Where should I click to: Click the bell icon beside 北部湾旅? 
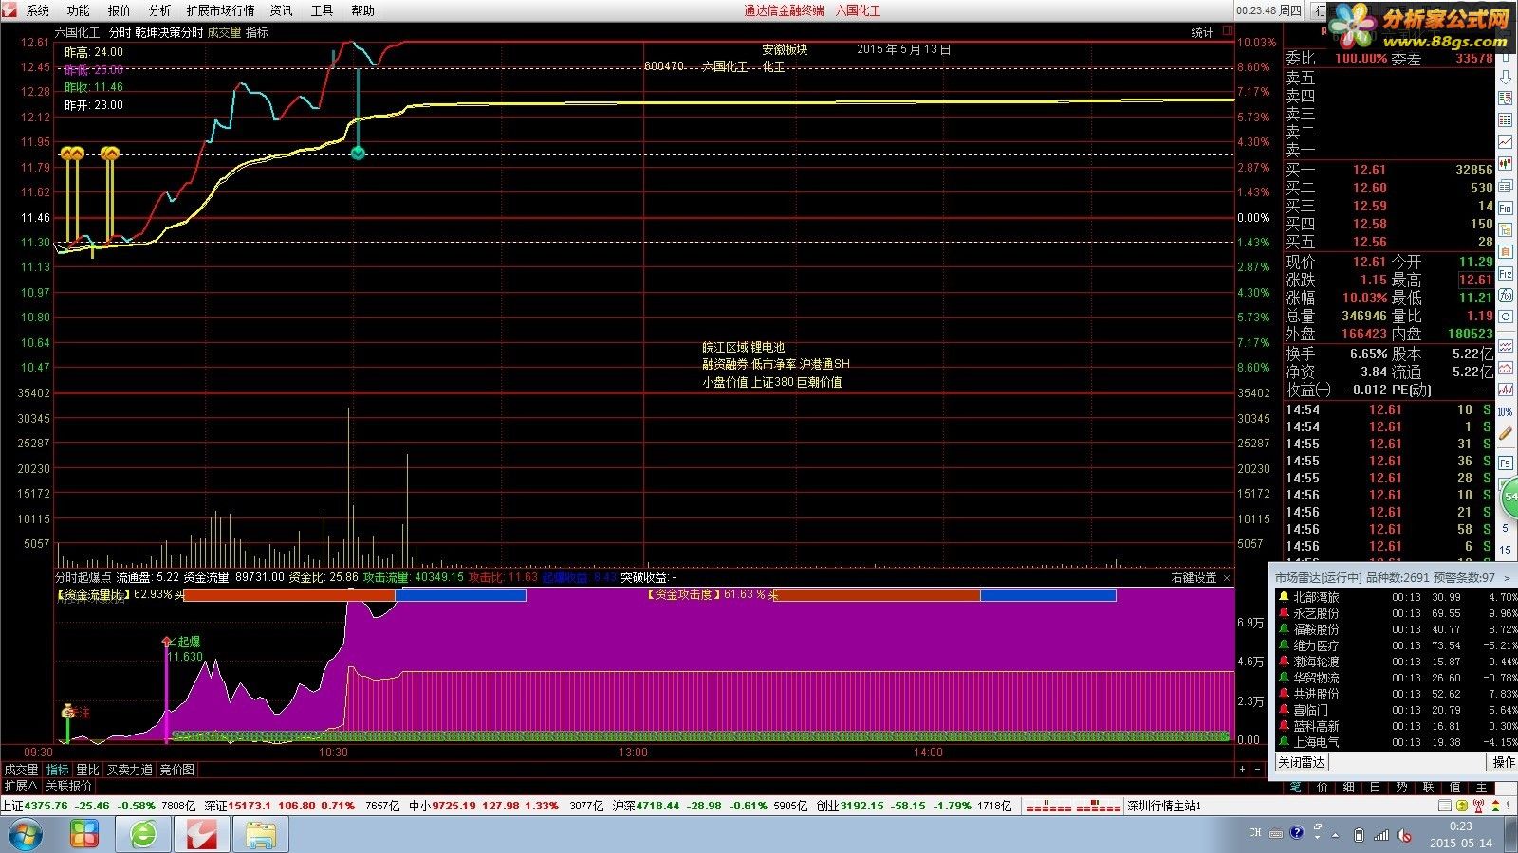click(1285, 597)
